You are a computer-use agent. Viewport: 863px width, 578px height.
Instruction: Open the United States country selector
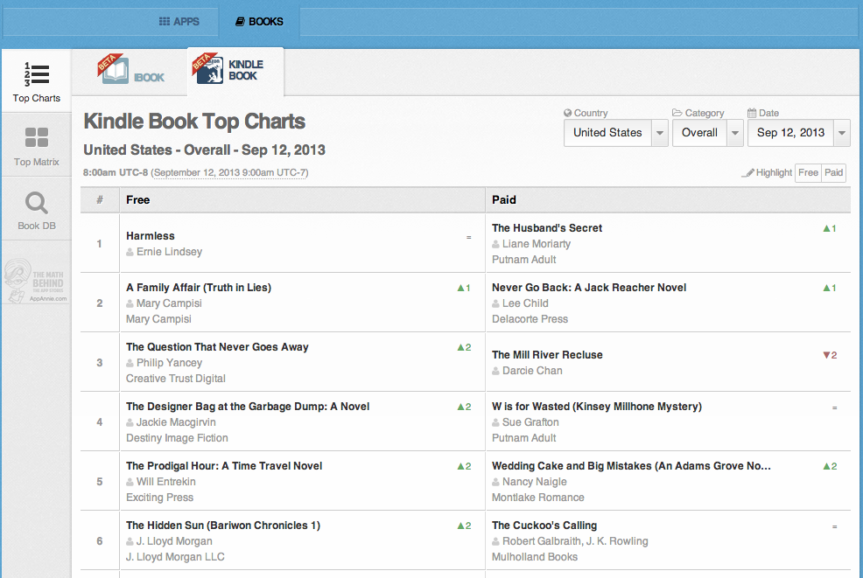[x=607, y=133]
